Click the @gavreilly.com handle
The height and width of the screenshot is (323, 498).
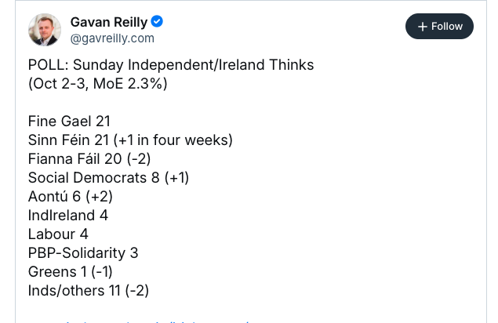(112, 38)
